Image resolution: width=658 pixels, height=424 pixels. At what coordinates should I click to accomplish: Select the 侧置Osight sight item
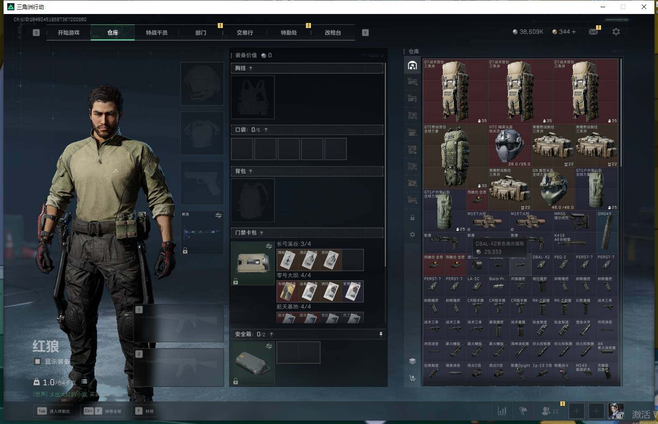pyautogui.click(x=520, y=373)
